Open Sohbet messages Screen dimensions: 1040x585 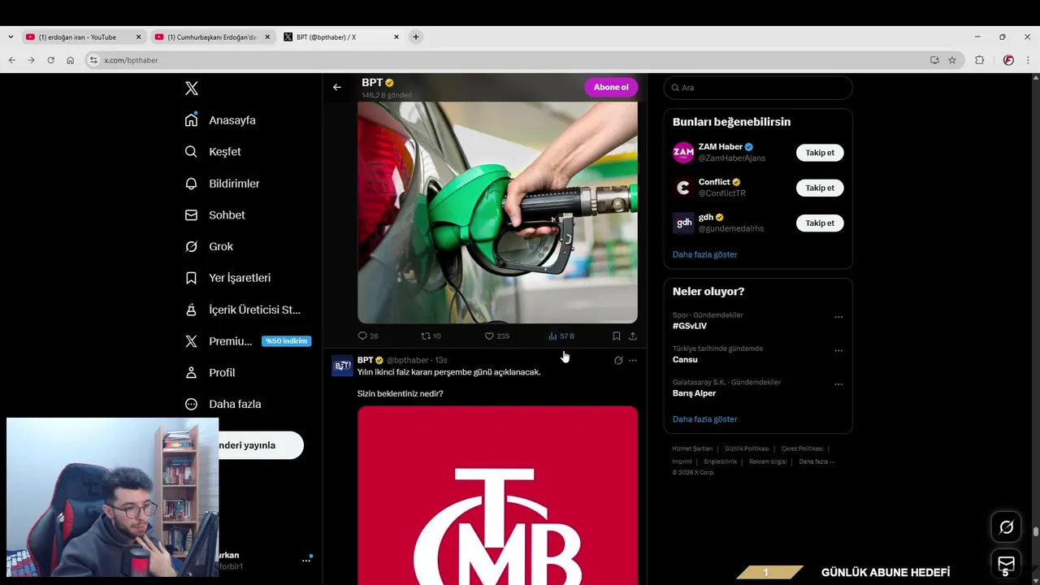pyautogui.click(x=214, y=215)
